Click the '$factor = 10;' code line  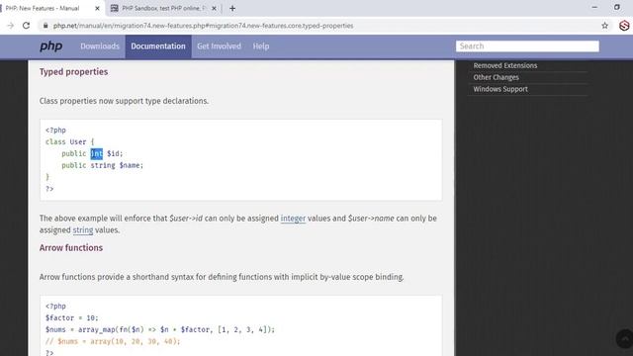click(72, 318)
